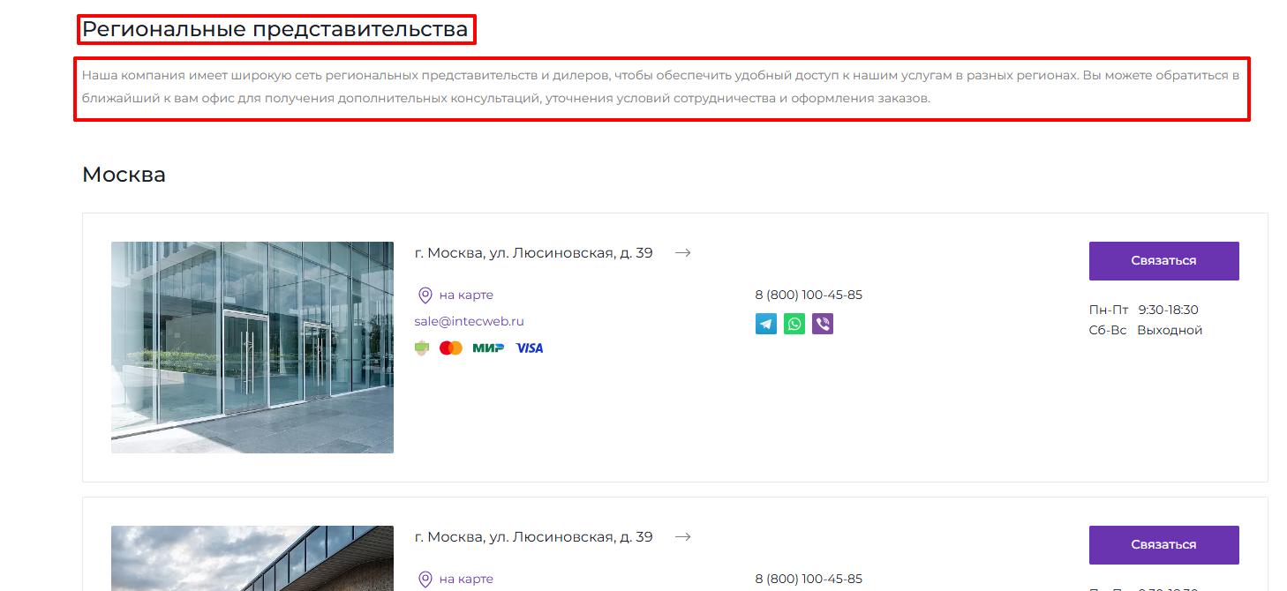The image size is (1287, 591).
Task: Open the glass building office photo
Action: 252,348
